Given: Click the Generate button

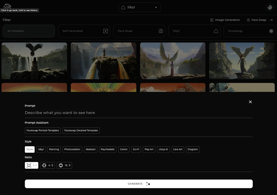Looking at the screenshot, I should (x=138, y=184).
